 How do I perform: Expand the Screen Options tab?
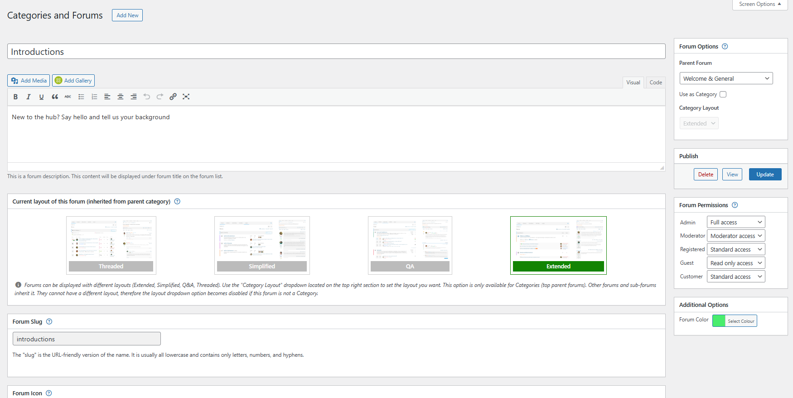[759, 5]
